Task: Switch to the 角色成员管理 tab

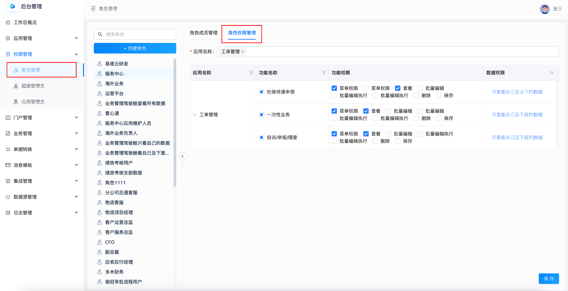Action: [x=204, y=33]
